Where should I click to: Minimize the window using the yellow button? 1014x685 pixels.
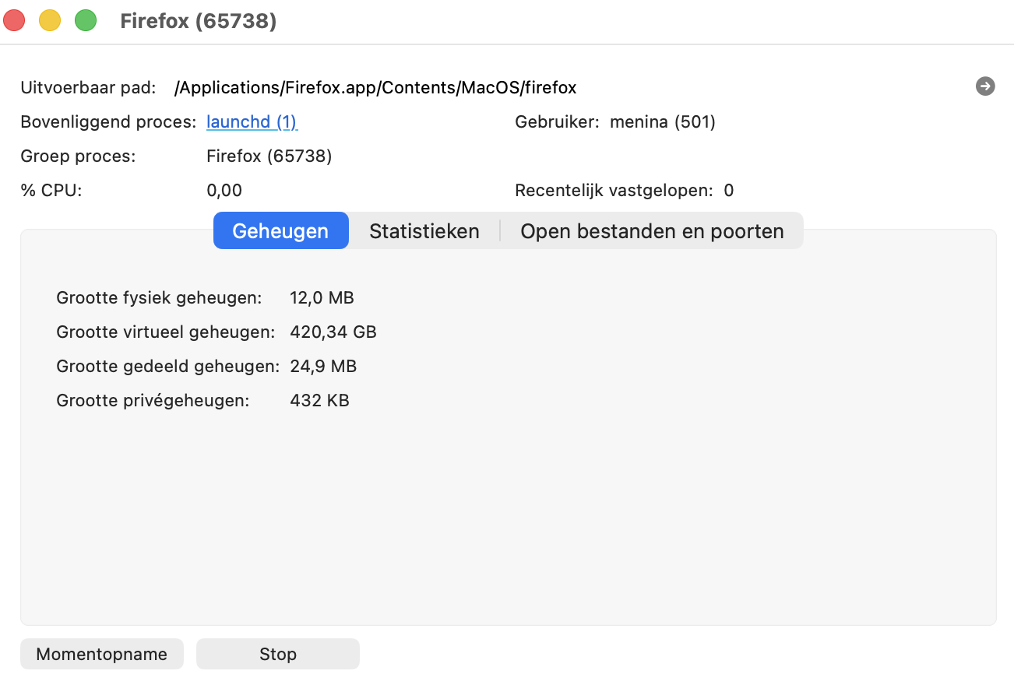[50, 21]
